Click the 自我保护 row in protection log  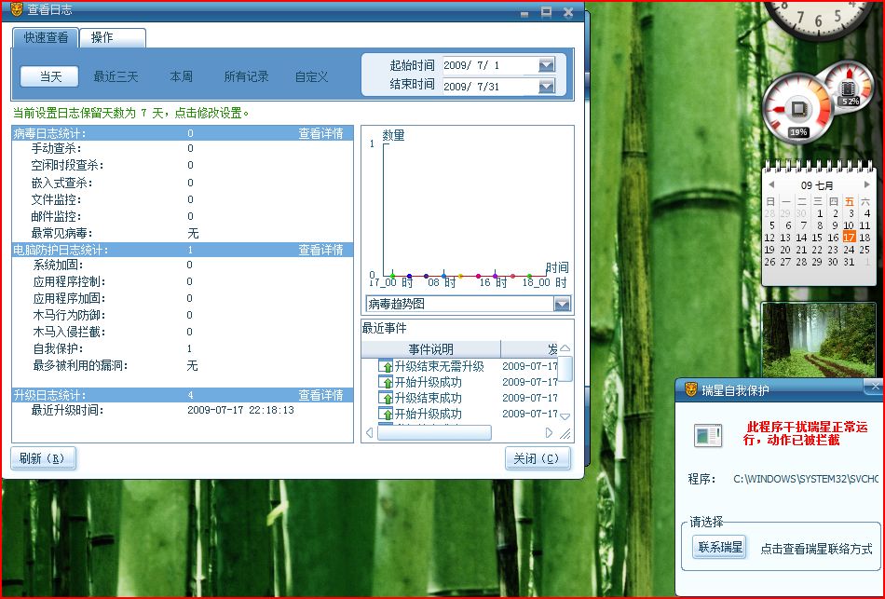click(183, 348)
